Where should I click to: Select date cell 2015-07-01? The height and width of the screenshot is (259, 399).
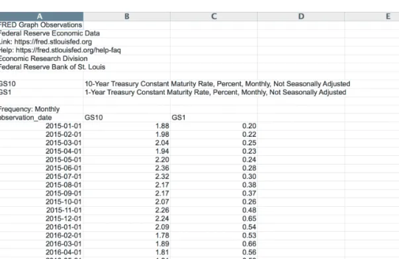(x=42, y=176)
